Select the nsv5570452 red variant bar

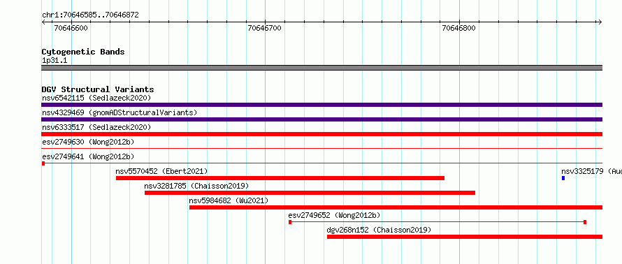(280, 178)
